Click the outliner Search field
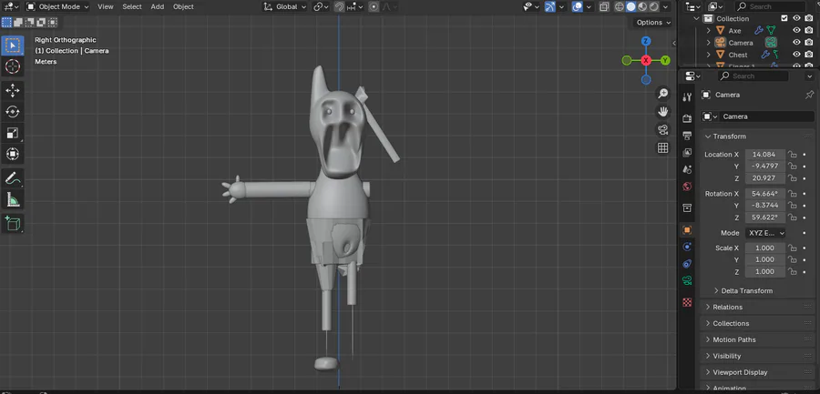The height and width of the screenshot is (394, 820). coord(770,6)
